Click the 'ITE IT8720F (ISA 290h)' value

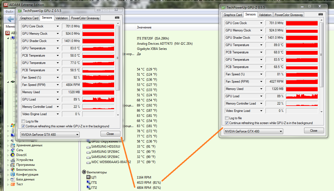tap(153, 38)
